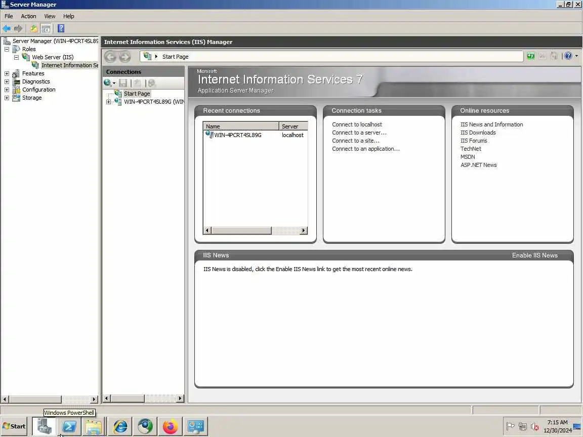Viewport: 583px width, 437px height.
Task: Open IIS News and Information link
Action: (491, 124)
